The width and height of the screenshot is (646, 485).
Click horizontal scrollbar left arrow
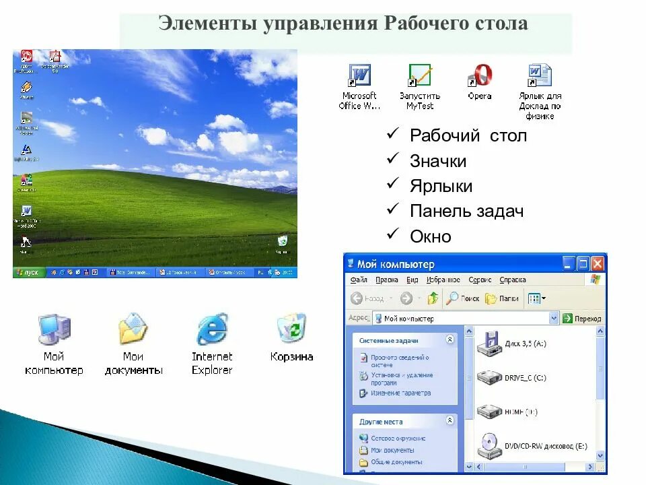tap(478, 467)
